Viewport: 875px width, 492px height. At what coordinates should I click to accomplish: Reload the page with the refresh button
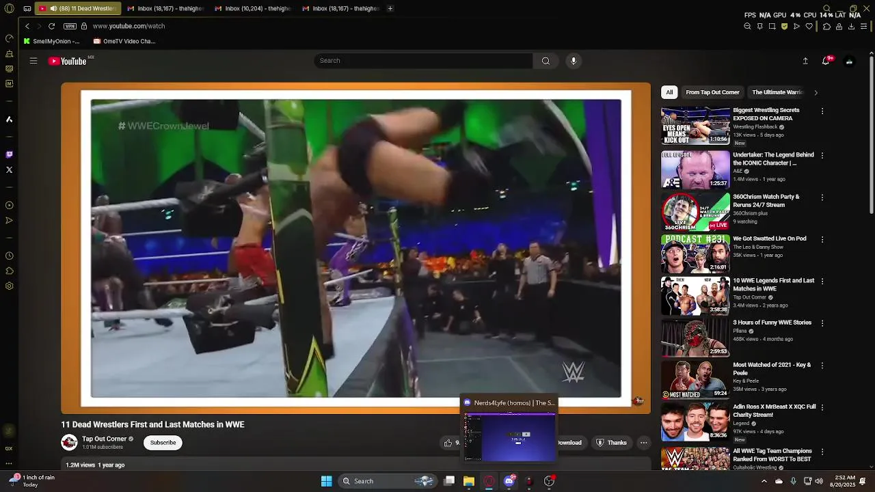51,26
